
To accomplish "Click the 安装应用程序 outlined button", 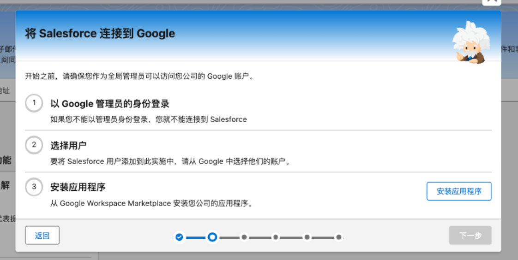I will (459, 191).
